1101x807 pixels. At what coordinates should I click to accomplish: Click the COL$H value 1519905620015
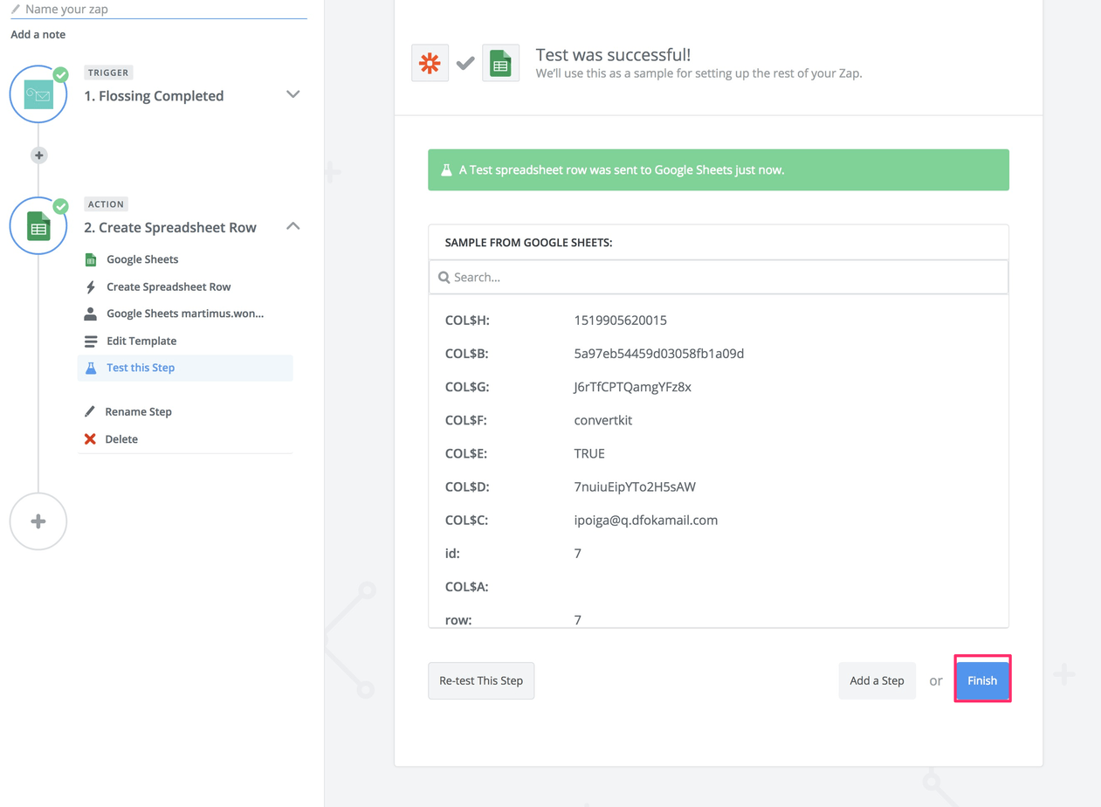(x=621, y=321)
